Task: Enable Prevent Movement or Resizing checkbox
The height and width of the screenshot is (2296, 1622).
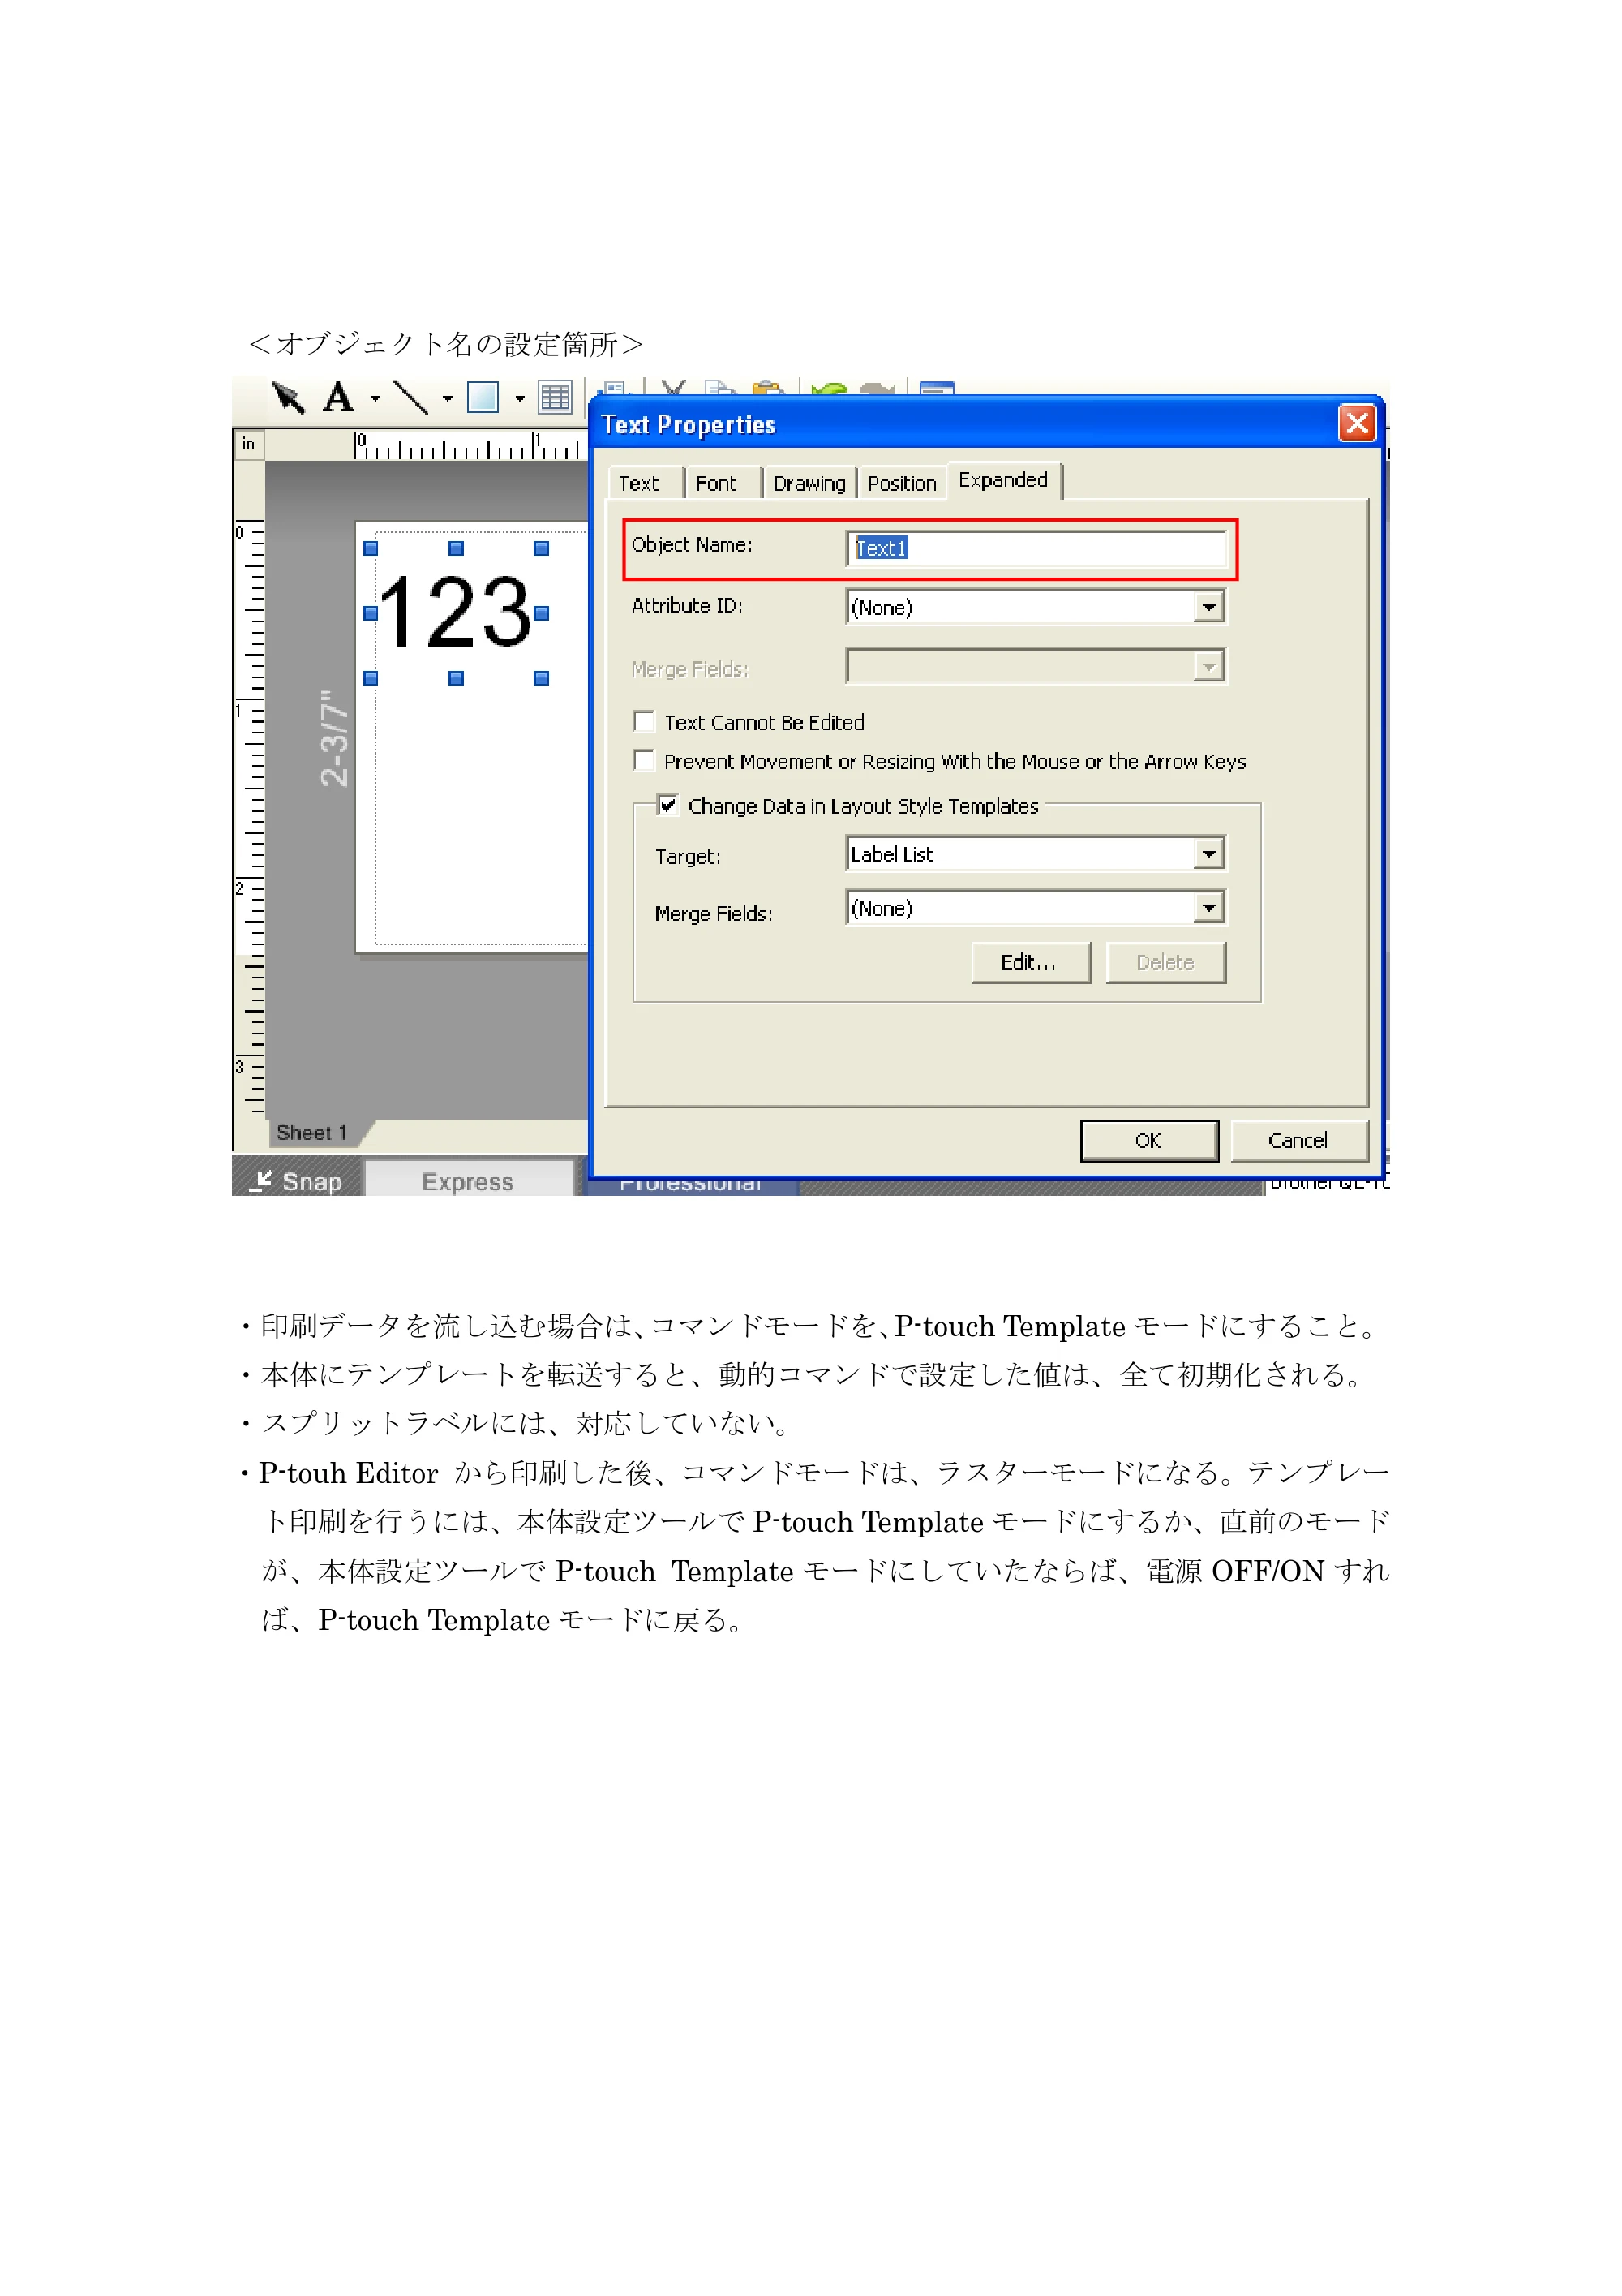Action: tap(645, 761)
